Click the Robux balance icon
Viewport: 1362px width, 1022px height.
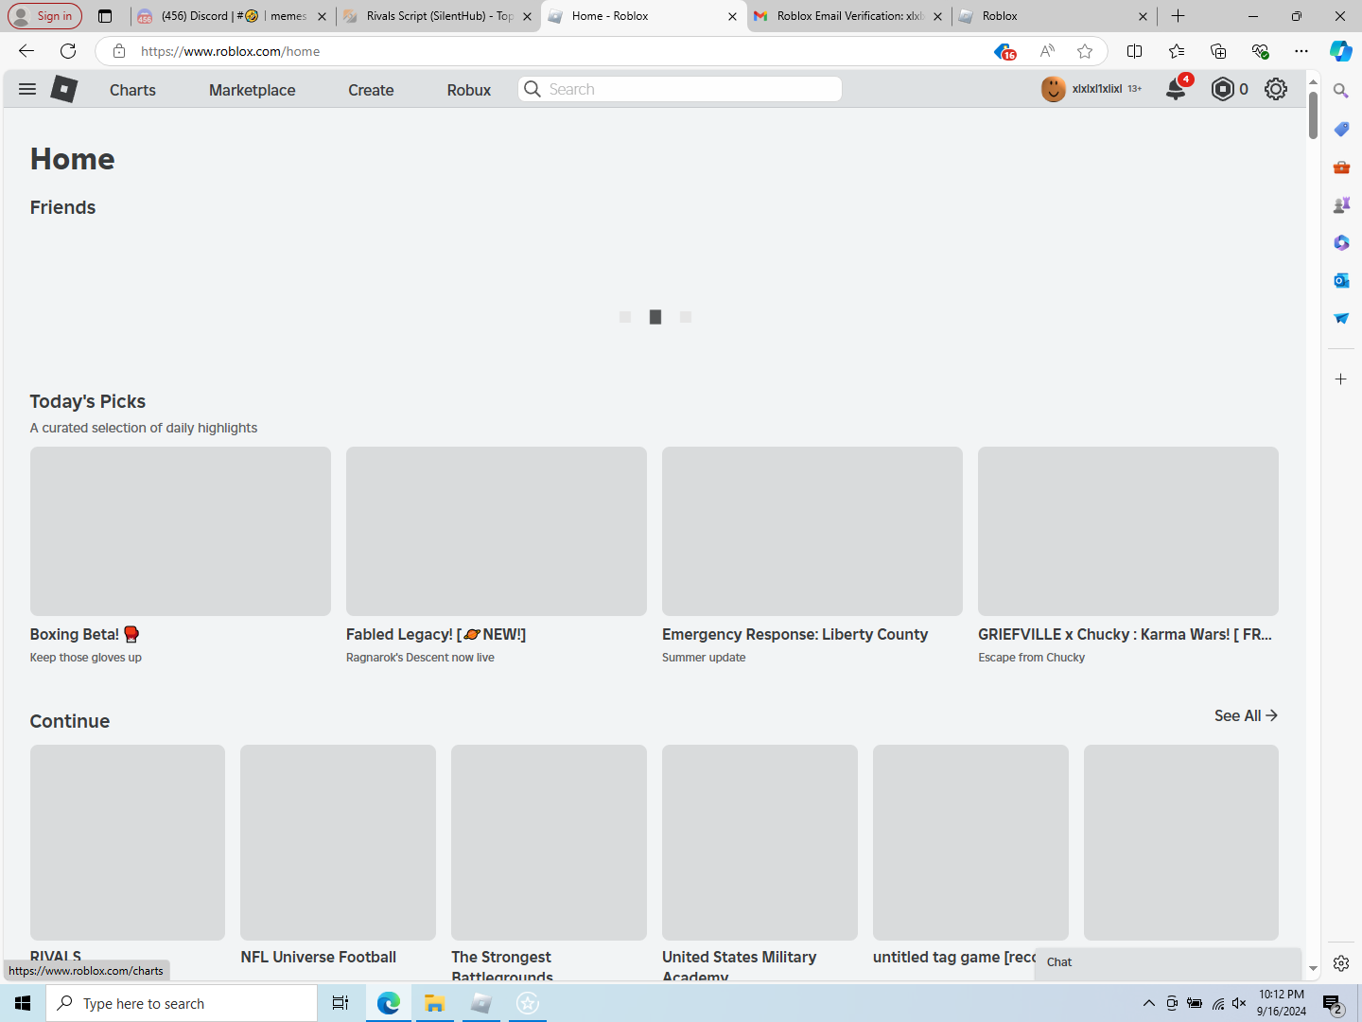click(1223, 89)
